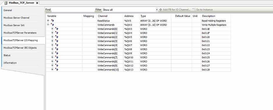Image resolution: width=273 pixels, height=110 pixels.
Task: Click the Mapping column header
Action: 89,16
